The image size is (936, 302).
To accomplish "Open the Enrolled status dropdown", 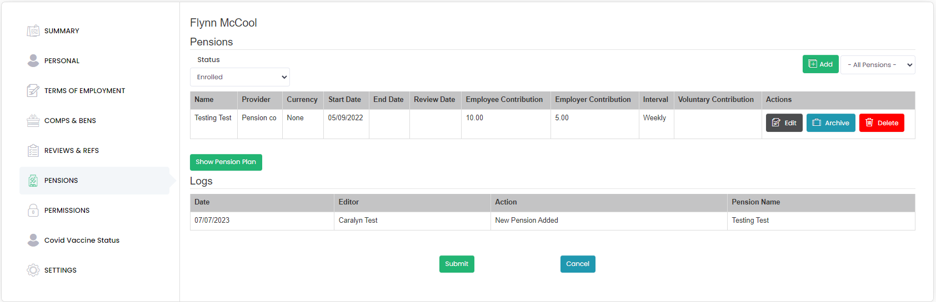I will point(239,77).
